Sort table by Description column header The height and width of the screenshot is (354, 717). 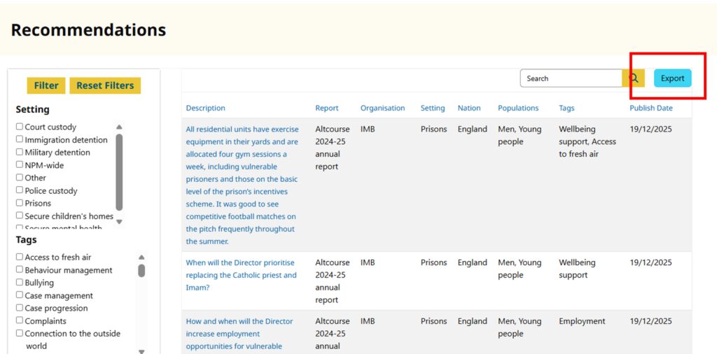pyautogui.click(x=205, y=108)
